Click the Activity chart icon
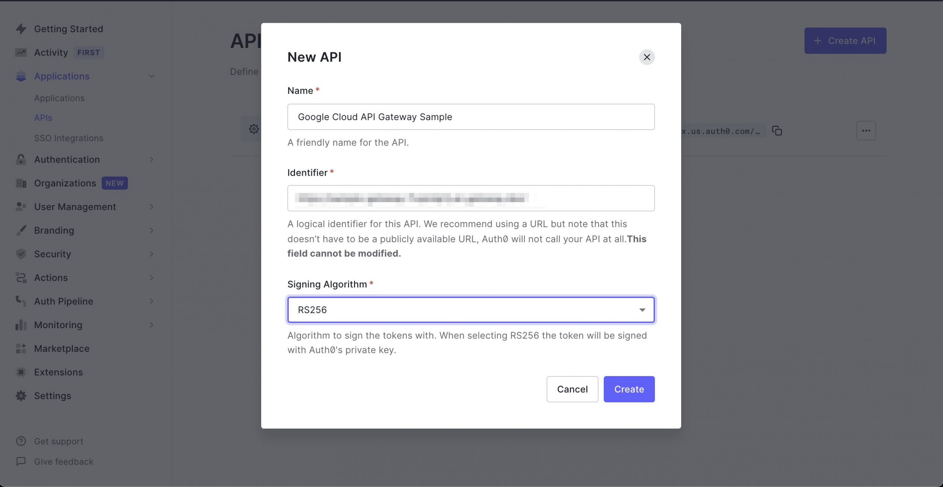Screen dimensions: 943x487 [x=21, y=53]
